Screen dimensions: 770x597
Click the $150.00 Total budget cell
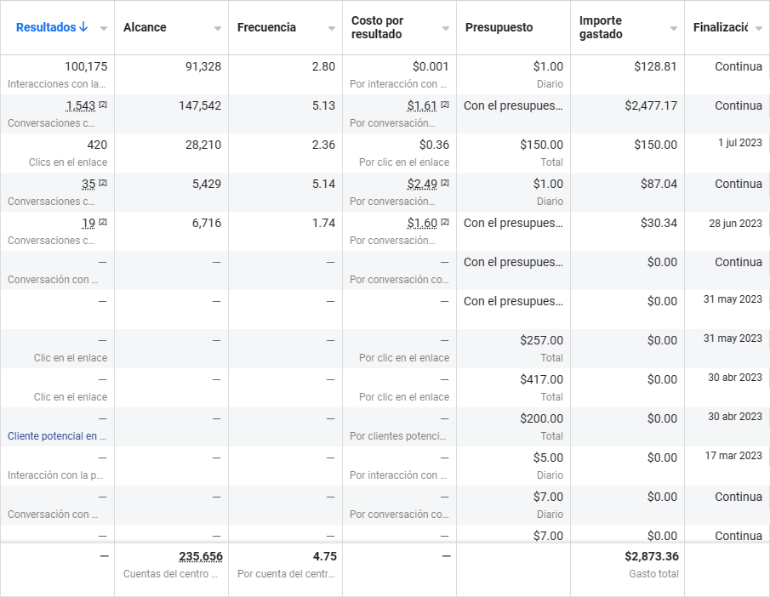pyautogui.click(x=541, y=145)
